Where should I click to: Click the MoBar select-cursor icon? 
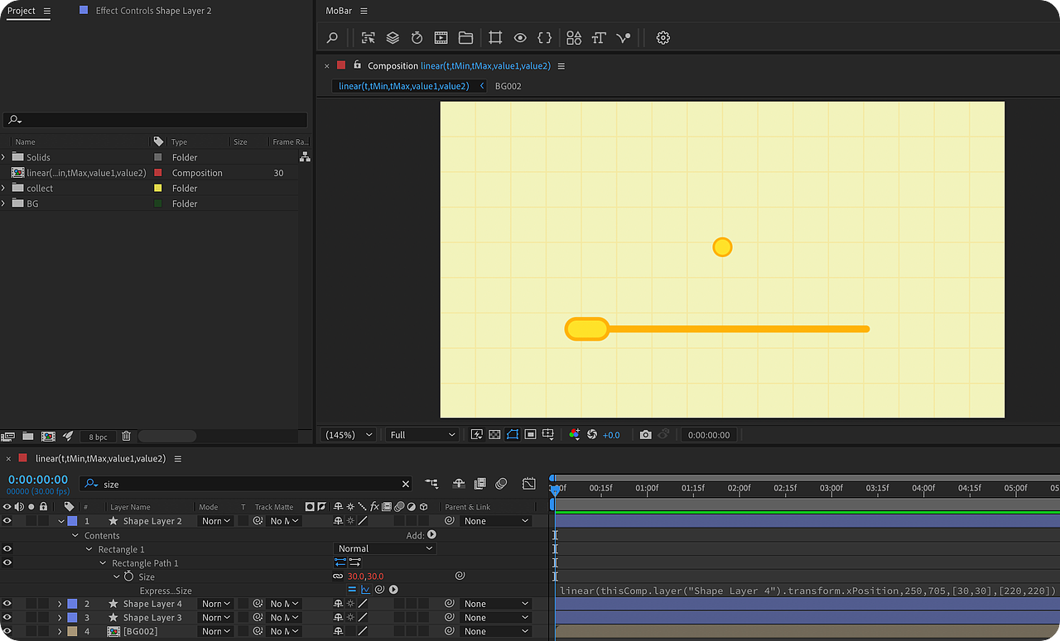pyautogui.click(x=369, y=38)
